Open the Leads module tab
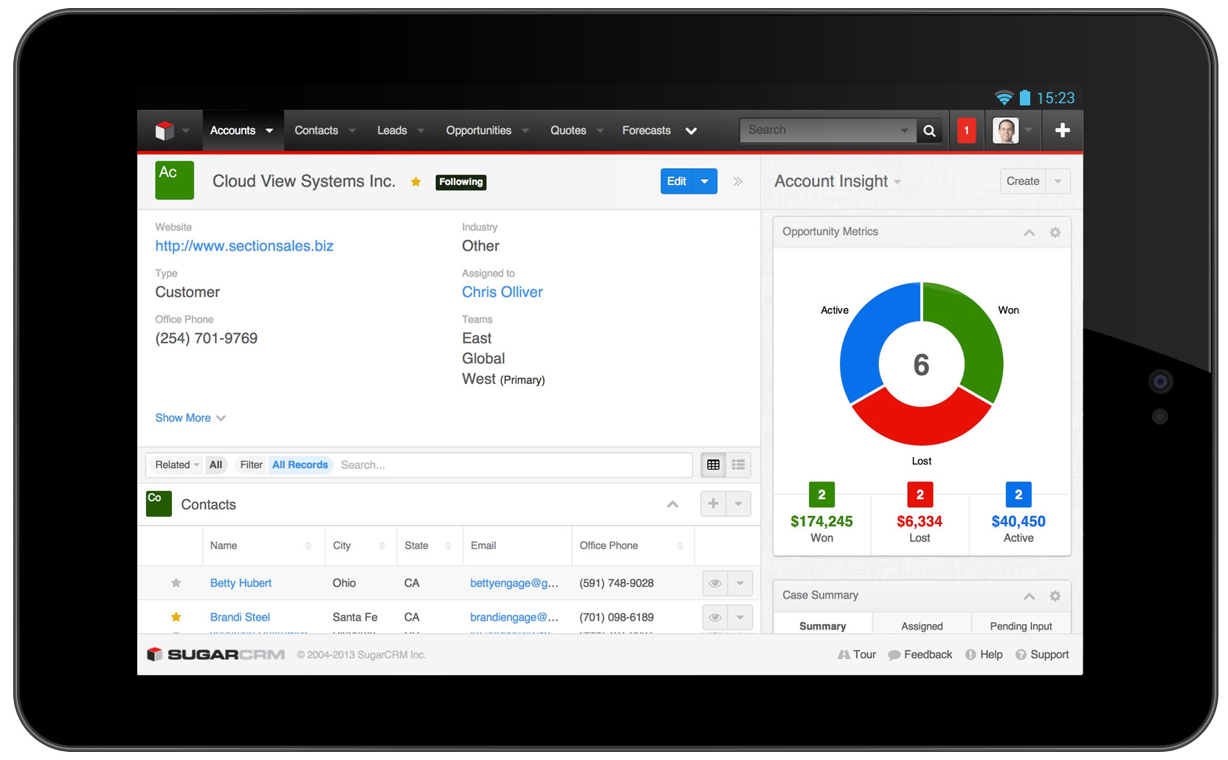 pyautogui.click(x=392, y=130)
